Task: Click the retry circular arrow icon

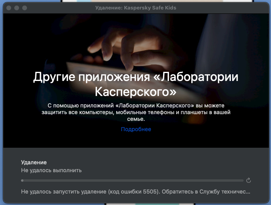Action: coord(248,180)
